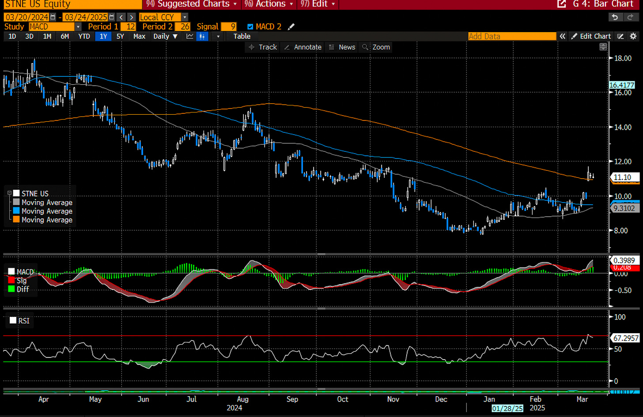643x417 pixels.
Task: Open the Suggested Charts menu
Action: (x=191, y=4)
